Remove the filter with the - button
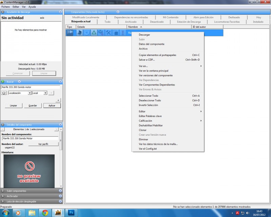Image resolution: width=271 pixels, height=217 pixels. click(51, 93)
